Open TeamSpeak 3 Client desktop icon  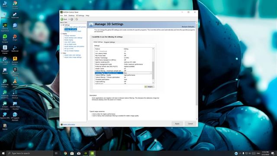[5, 61]
